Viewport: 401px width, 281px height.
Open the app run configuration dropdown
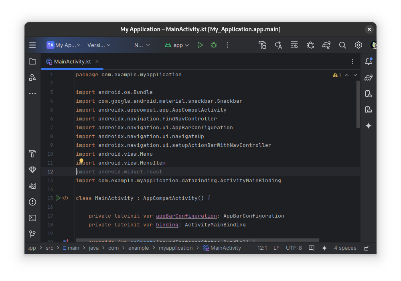point(177,45)
